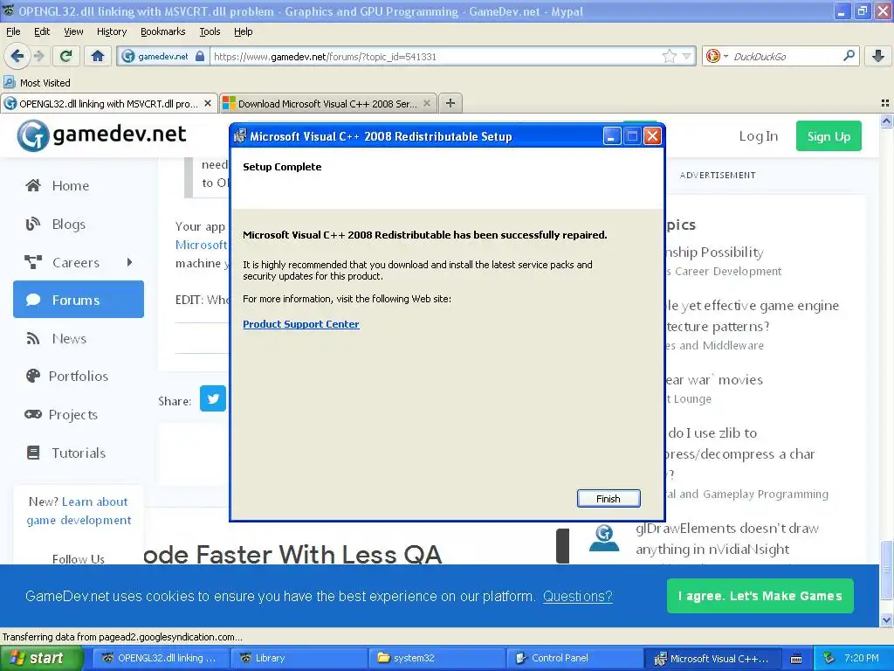
Task: Follow the Learn about game development link
Action: click(79, 510)
